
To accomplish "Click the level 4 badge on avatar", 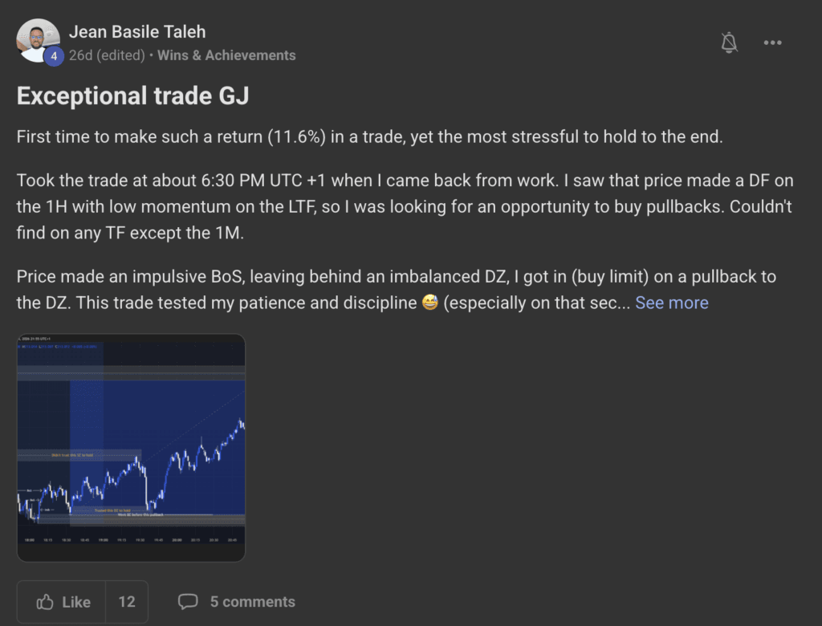I will tap(54, 56).
